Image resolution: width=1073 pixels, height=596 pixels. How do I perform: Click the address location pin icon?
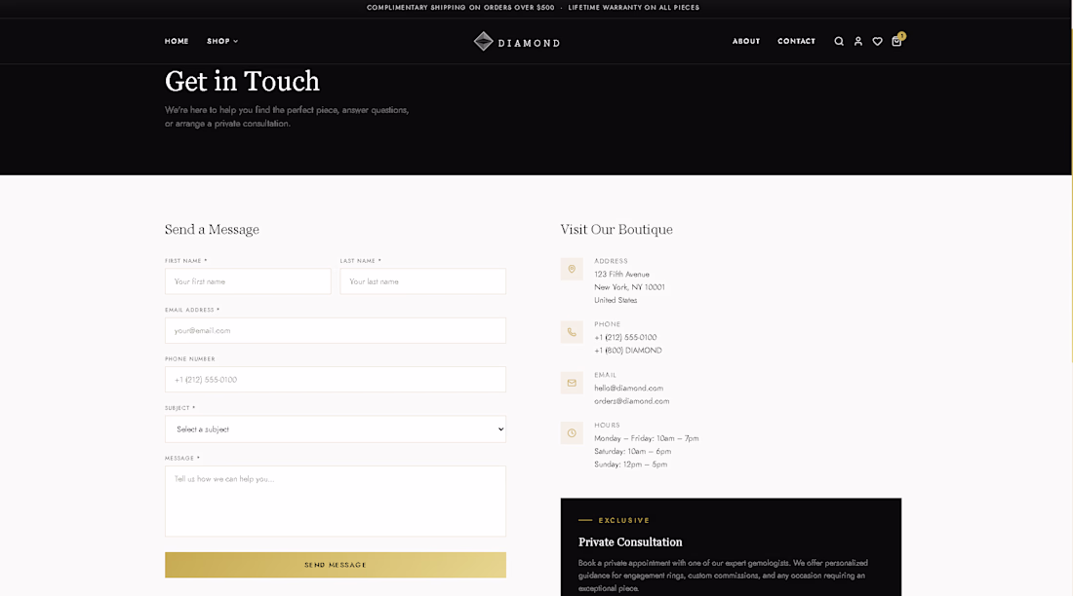[572, 270]
